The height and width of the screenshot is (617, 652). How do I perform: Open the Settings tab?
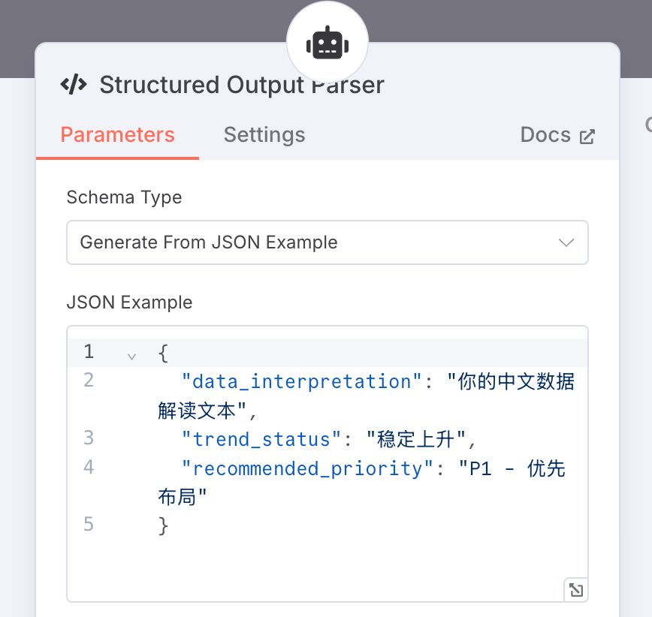[264, 135]
